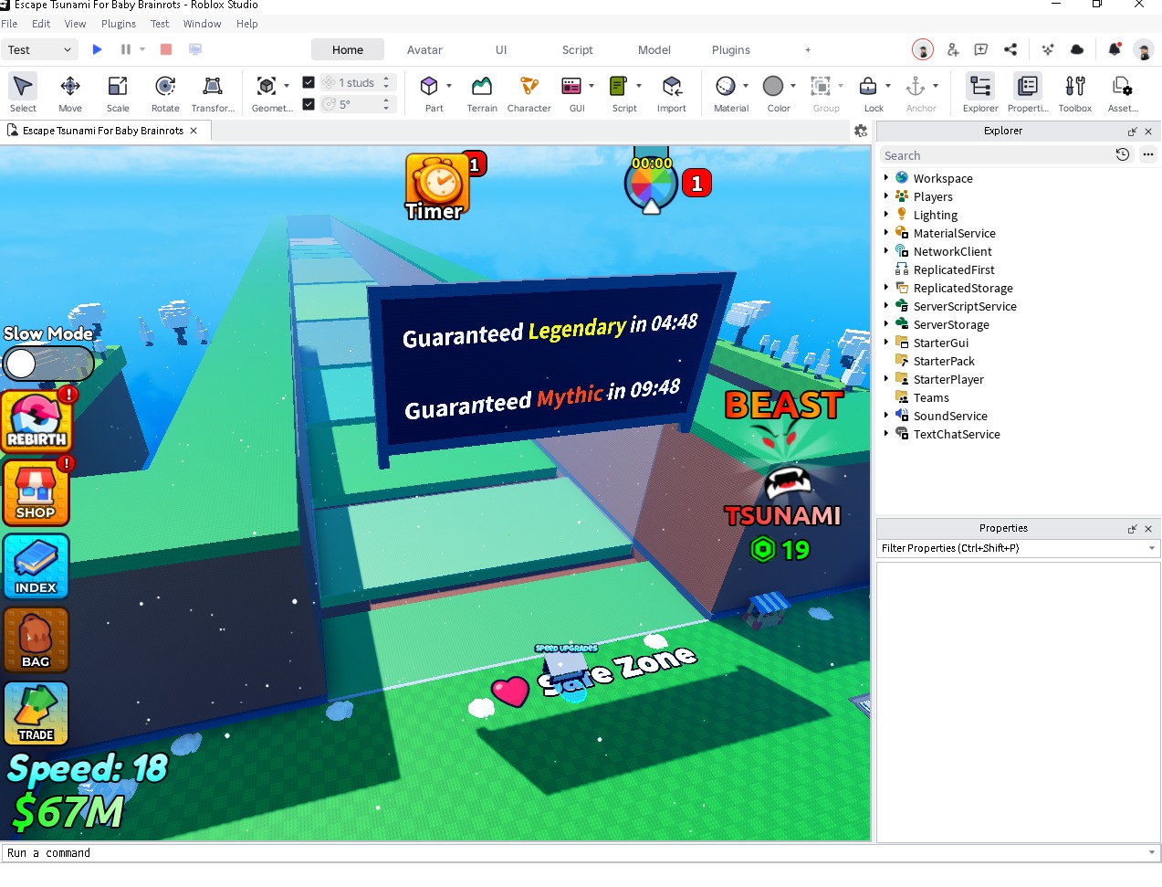Open the Toolbox
Image resolution: width=1162 pixels, height=887 pixels.
(x=1075, y=91)
